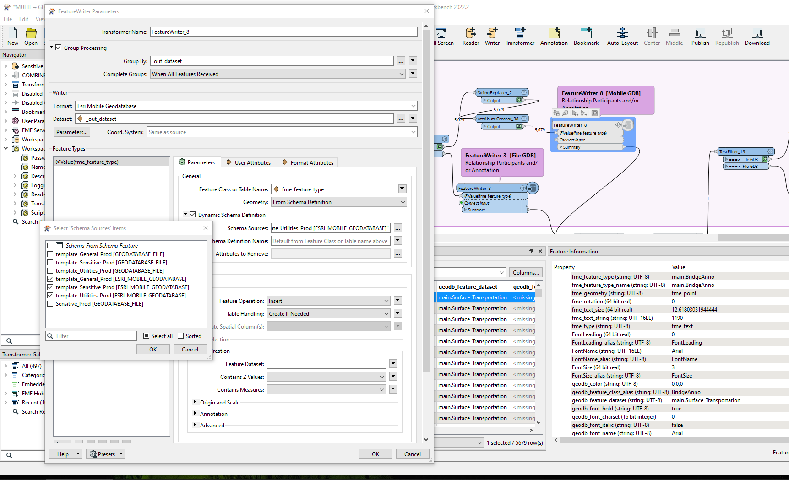Check template_General_Prod [GEODATABASE_FILE] item

[x=50, y=254]
